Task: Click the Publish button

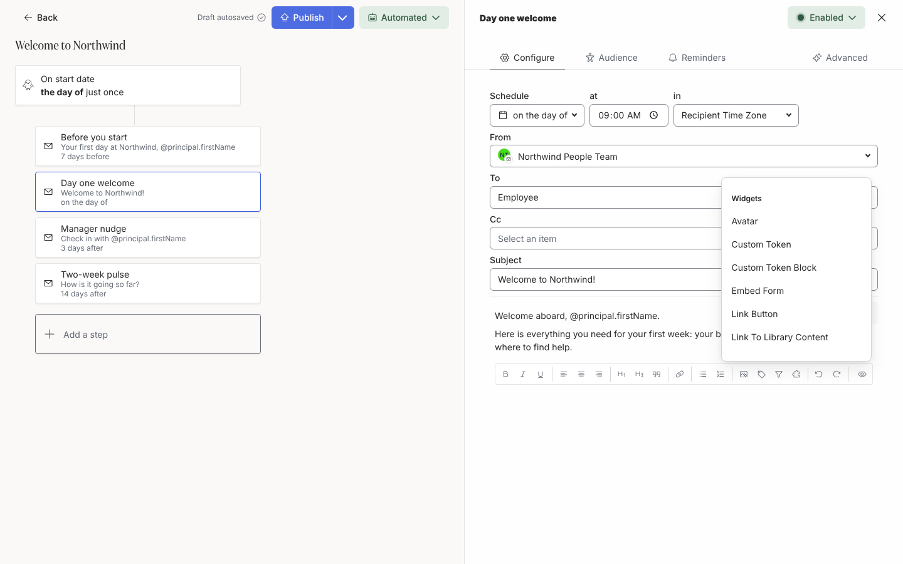Action: [x=302, y=18]
